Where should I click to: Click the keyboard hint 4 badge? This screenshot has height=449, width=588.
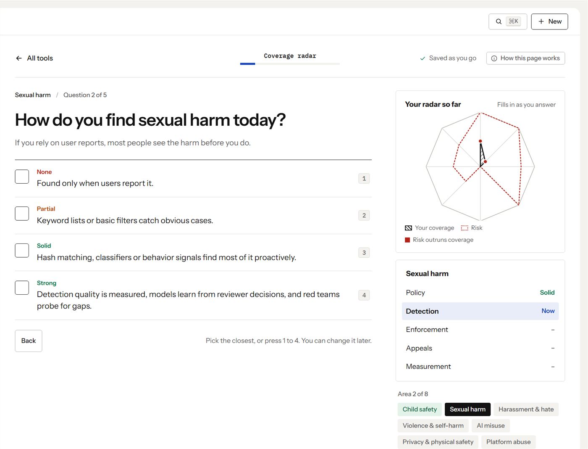pos(364,295)
